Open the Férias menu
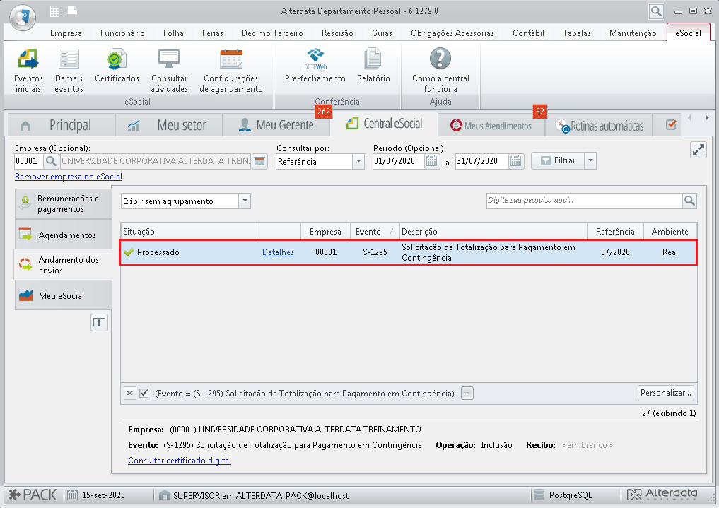Screen dimensions: 719x508 coord(213,33)
